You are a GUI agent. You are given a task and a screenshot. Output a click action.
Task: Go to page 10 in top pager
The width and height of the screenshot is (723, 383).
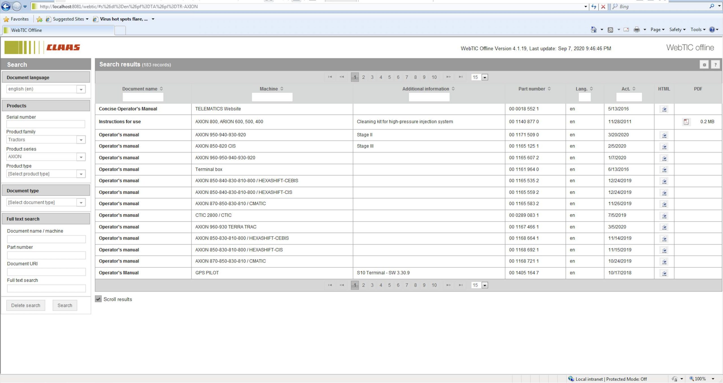pos(434,77)
